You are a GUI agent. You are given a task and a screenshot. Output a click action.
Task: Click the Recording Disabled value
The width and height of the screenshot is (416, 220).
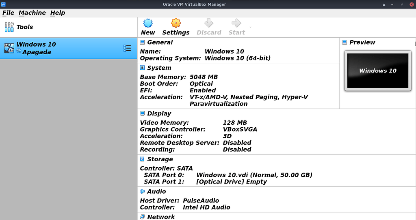click(237, 150)
